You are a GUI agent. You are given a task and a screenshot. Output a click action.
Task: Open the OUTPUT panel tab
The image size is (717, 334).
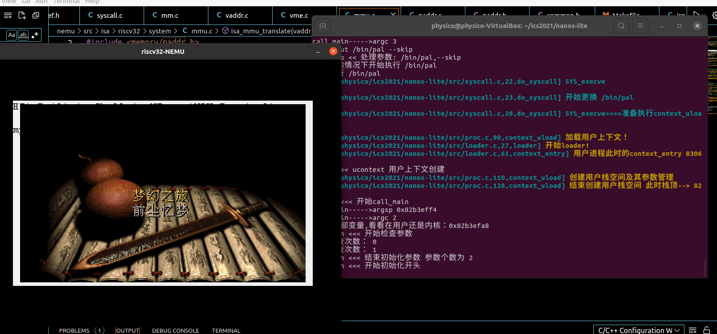click(x=128, y=330)
